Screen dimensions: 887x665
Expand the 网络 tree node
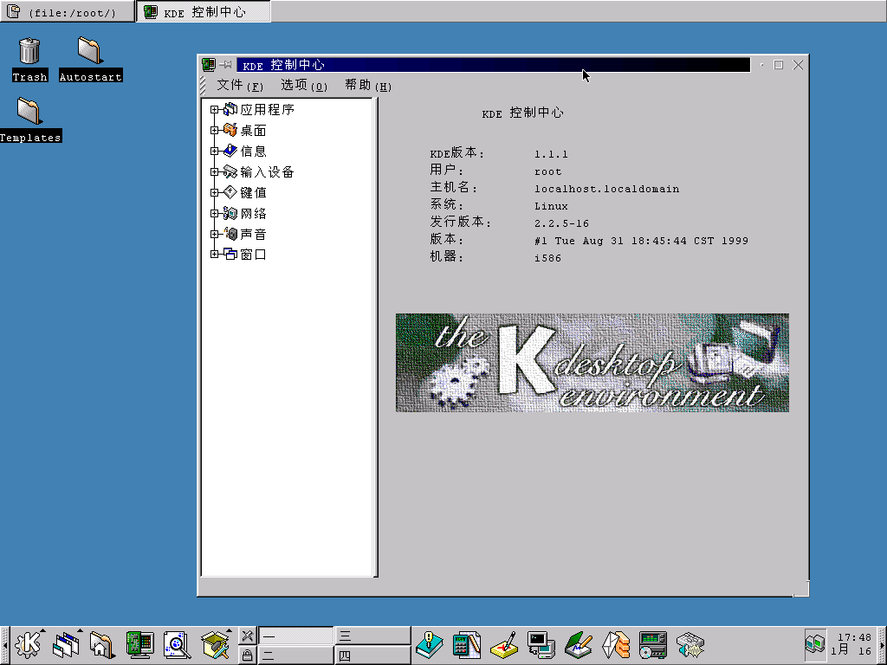(x=215, y=213)
